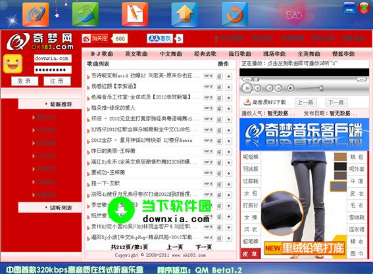Click MP3 icon for 伤感红颜【李紫涵】

coord(208,87)
